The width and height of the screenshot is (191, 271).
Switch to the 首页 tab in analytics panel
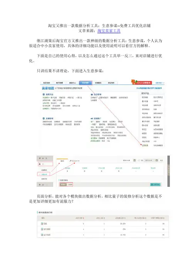62,161
